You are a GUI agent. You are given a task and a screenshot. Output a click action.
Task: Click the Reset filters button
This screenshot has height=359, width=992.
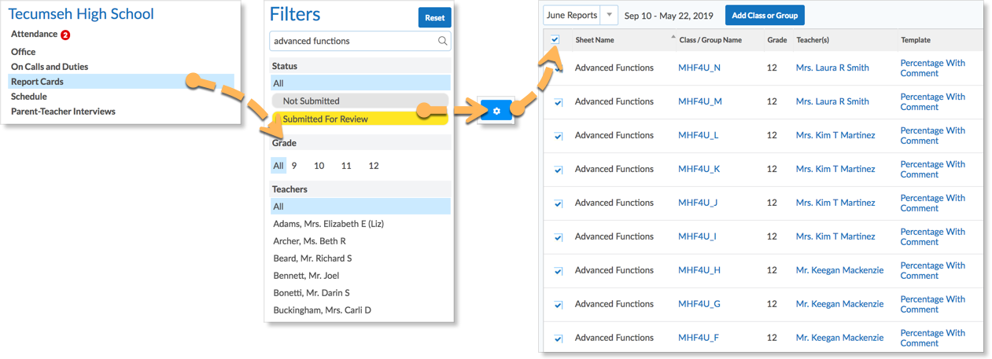click(x=434, y=17)
